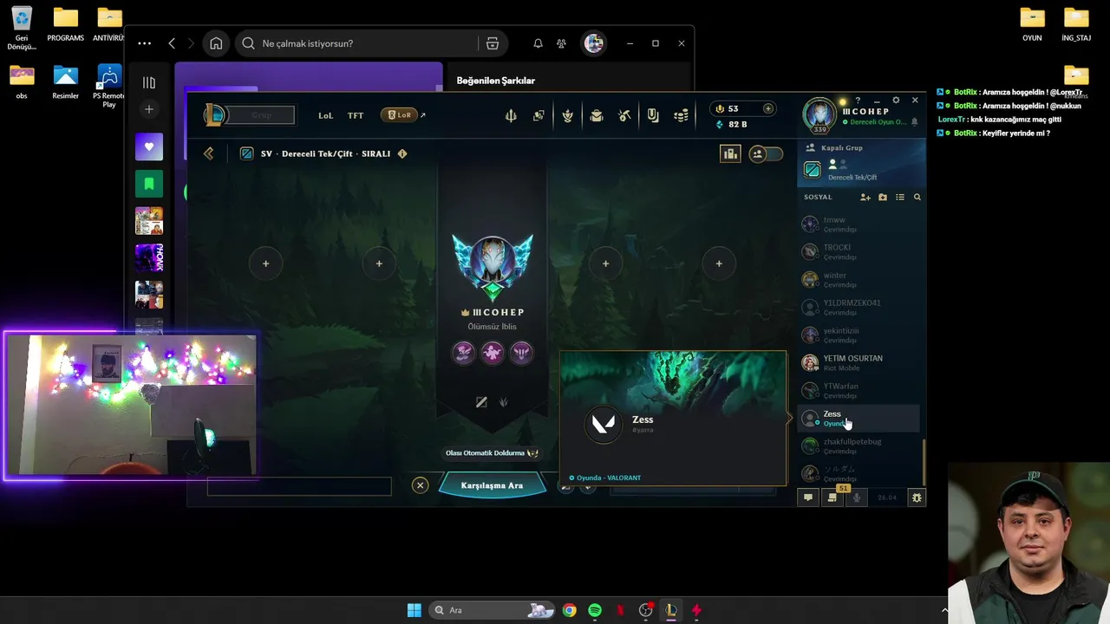Open Spotify from the Windows taskbar
Screen dimensions: 1110x624
click(x=595, y=610)
